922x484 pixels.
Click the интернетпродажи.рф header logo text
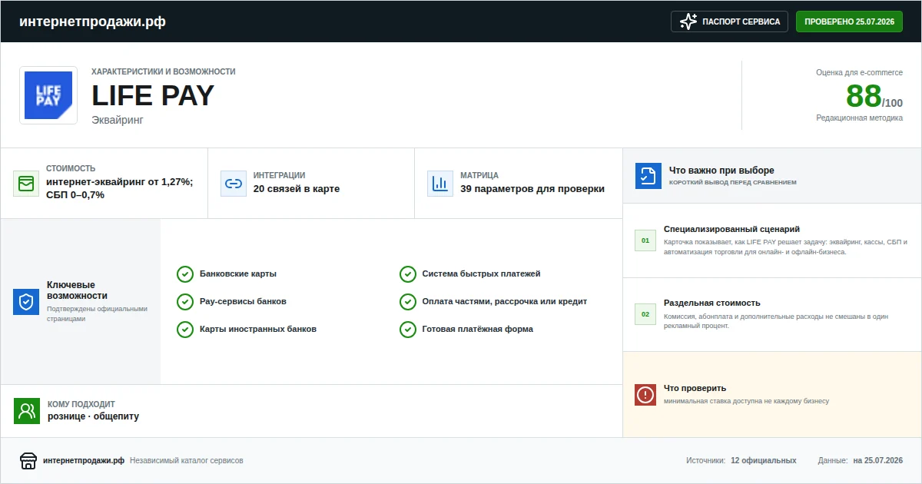(x=92, y=22)
